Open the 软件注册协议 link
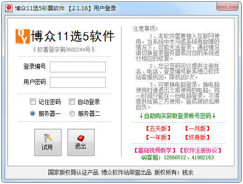 [201, 150]
